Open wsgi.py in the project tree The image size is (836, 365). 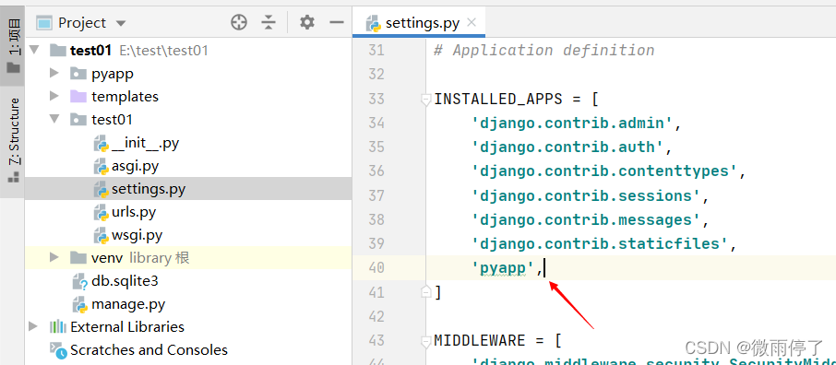137,234
